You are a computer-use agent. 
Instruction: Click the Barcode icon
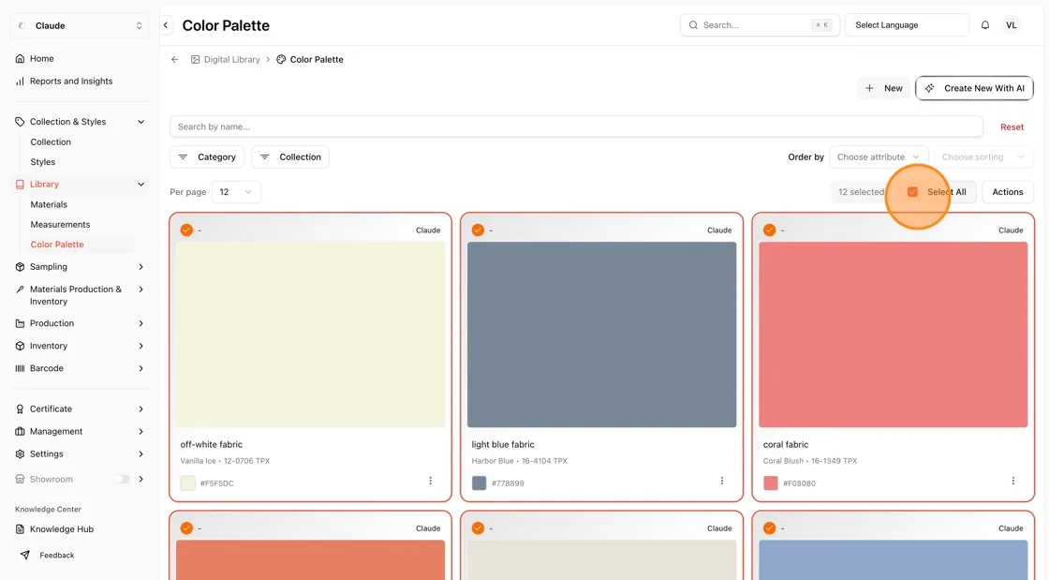point(20,368)
